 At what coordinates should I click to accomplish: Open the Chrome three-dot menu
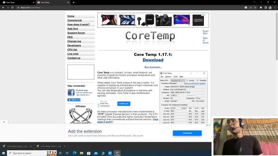click(275, 7)
